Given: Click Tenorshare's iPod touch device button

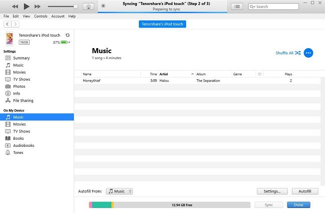Looking at the screenshot, I should (x=162, y=24).
